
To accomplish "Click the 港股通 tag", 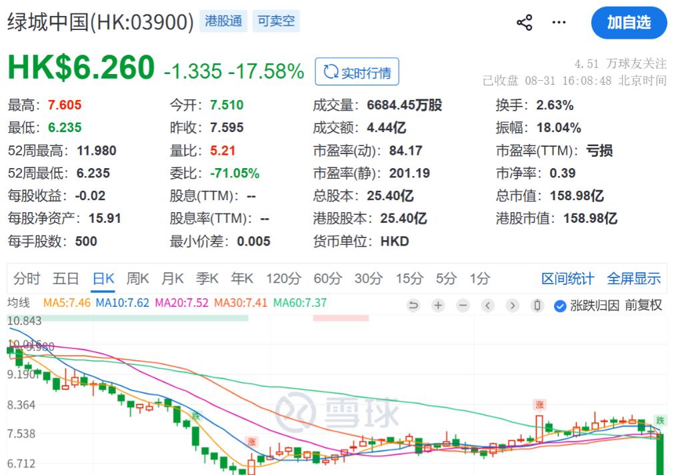I will 223,21.
